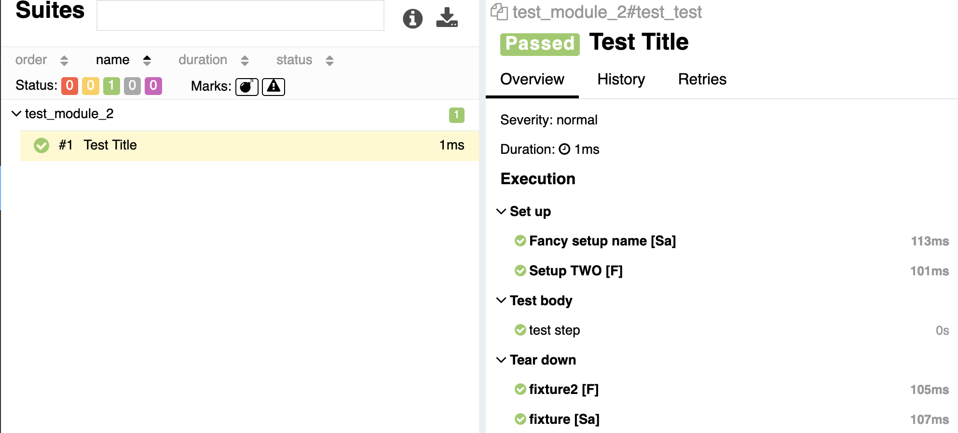Copy test full name clipboard icon
This screenshot has height=433, width=958.
[x=499, y=12]
